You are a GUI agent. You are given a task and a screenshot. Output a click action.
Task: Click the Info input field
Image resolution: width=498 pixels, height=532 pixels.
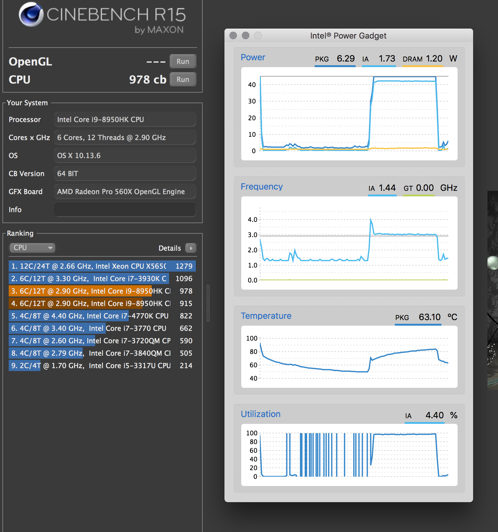125,209
